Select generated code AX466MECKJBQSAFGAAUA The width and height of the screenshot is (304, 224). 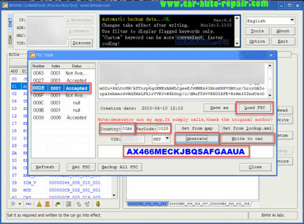(186, 152)
